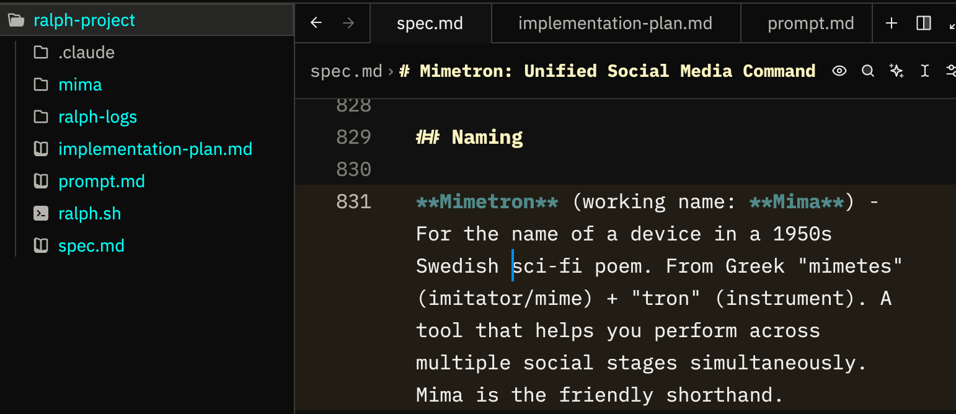
Task: Switch to the implementation-plan.md tab
Action: pyautogui.click(x=615, y=24)
